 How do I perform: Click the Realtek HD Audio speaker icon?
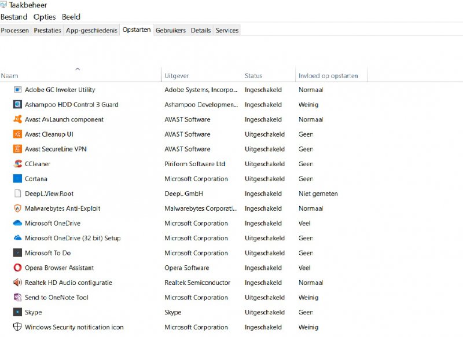(x=17, y=283)
